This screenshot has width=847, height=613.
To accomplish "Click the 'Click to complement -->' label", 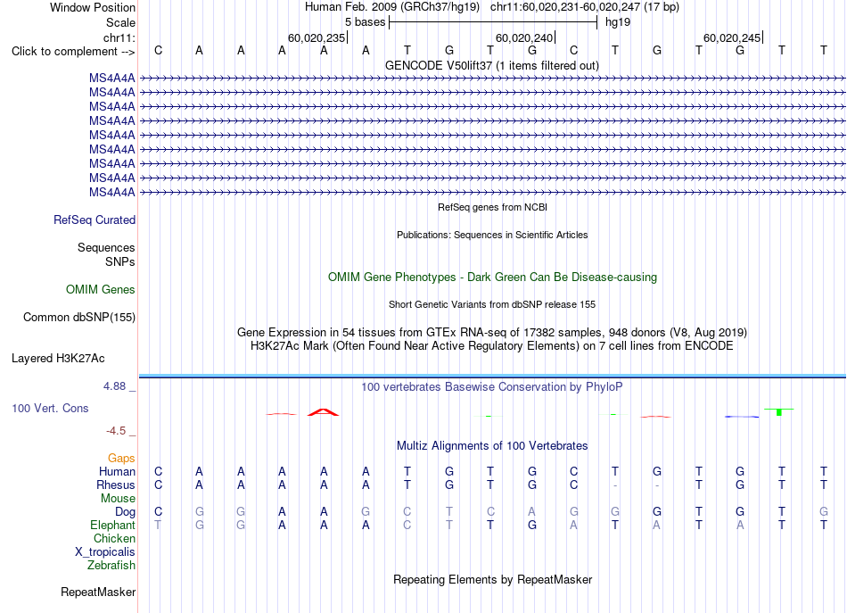I will tap(73, 52).
